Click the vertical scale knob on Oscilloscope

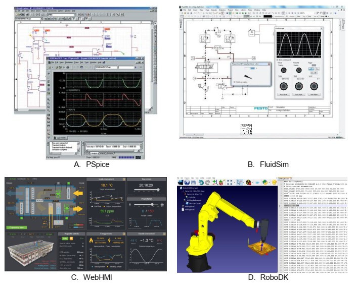click(283, 86)
